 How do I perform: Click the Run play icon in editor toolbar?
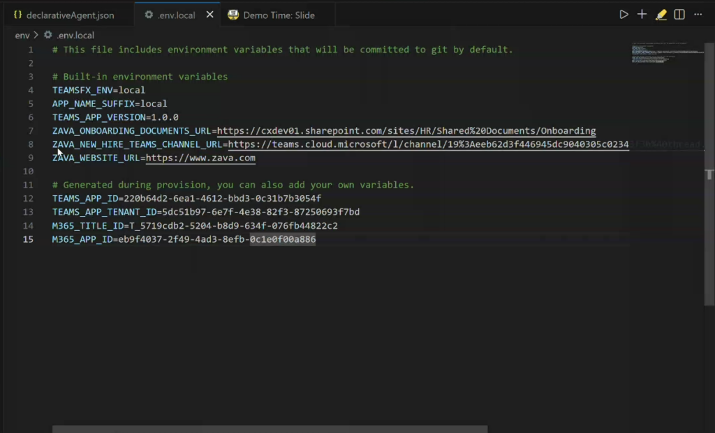(x=624, y=15)
